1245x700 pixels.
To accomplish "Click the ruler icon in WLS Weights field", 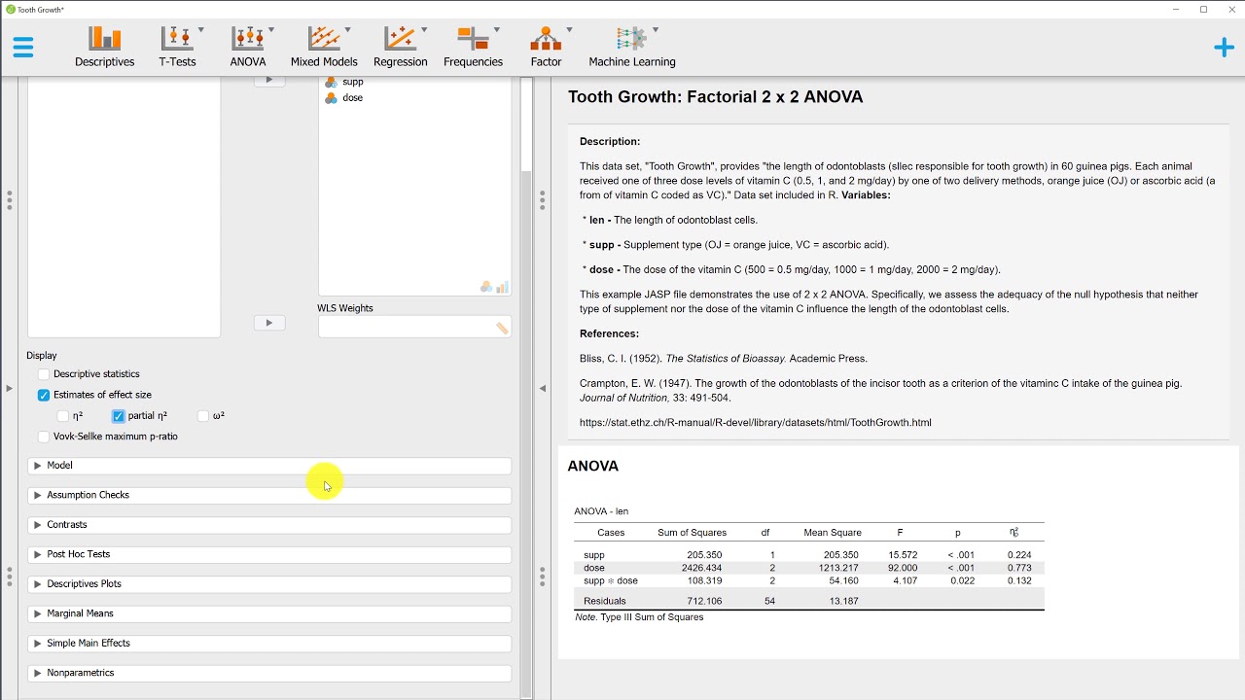I will pos(502,329).
